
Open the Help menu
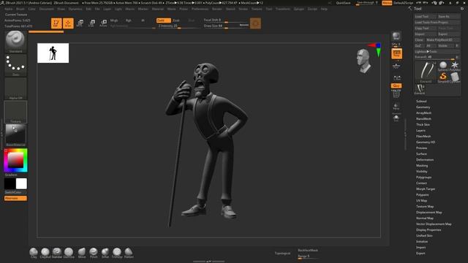324,9
